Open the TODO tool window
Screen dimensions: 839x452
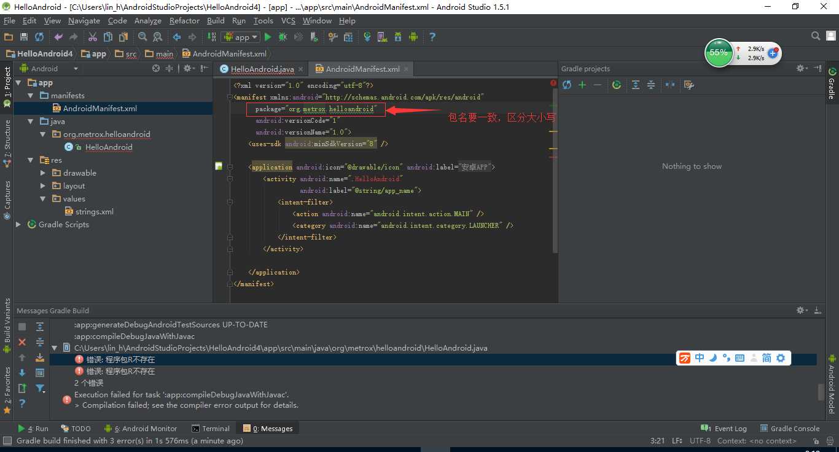coord(76,429)
